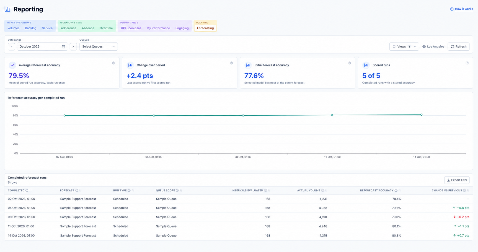
Task: Open the Backlog tab
Action: pos(31,28)
